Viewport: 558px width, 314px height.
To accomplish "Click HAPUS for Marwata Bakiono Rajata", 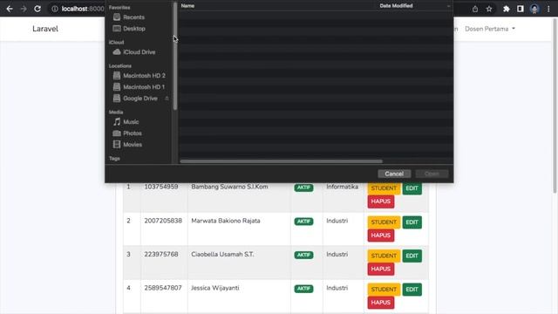I will (x=380, y=235).
